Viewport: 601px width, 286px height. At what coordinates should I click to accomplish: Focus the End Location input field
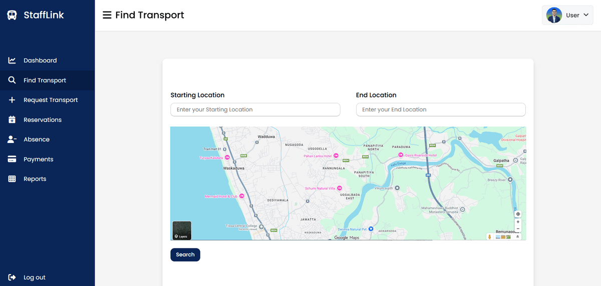(x=441, y=109)
